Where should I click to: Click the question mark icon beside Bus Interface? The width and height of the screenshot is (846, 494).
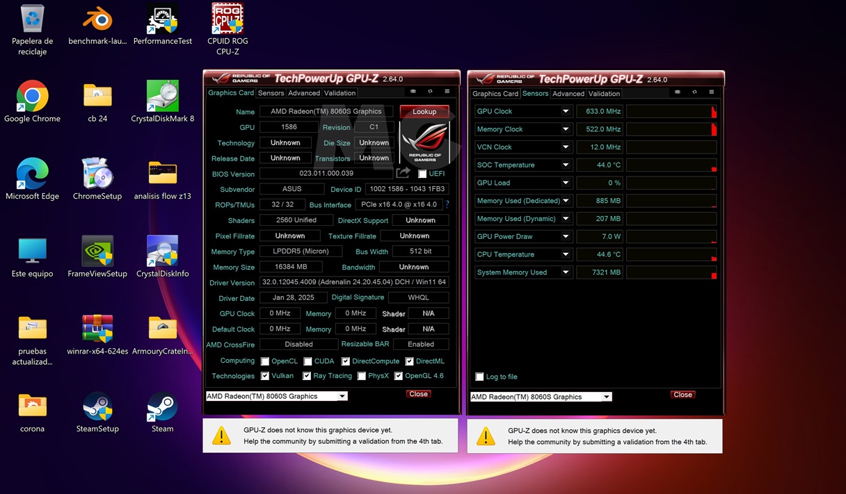click(447, 204)
